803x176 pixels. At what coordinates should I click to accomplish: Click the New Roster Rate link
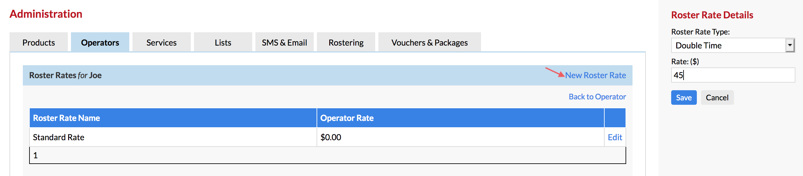pyautogui.click(x=595, y=75)
